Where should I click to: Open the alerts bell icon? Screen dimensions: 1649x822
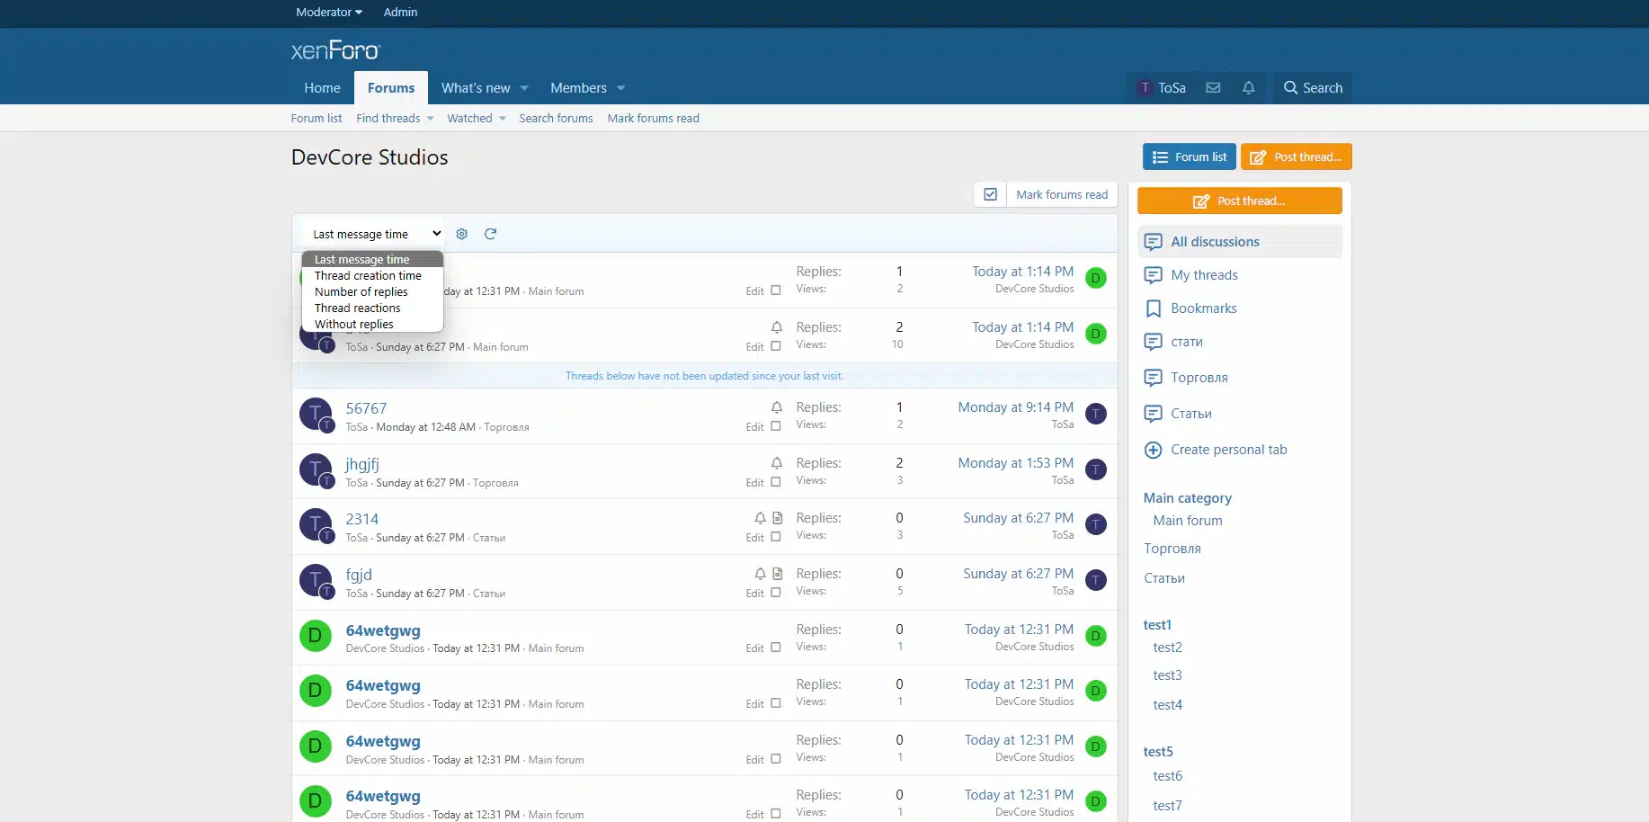(1248, 88)
